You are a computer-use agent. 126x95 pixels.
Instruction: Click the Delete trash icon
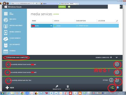[68, 87]
